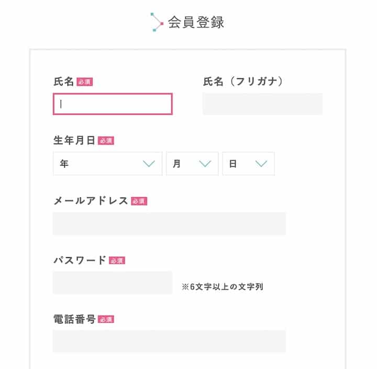The image size is (377, 369).
Task: Click the 氏名（フリガナ） input field
Action: click(x=262, y=104)
